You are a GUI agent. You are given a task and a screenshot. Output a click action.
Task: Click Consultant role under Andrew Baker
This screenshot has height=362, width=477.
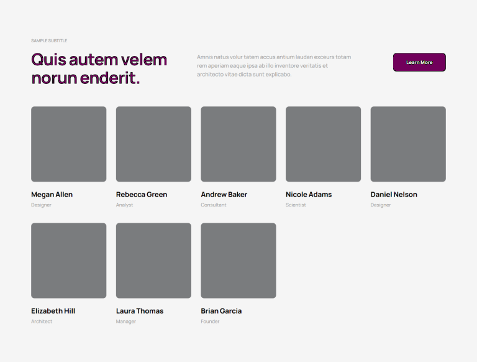tap(214, 205)
